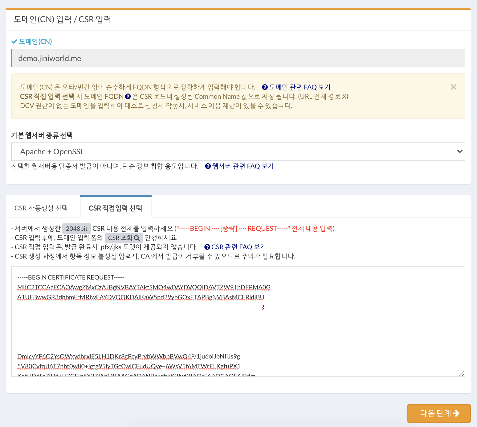Image resolution: width=477 pixels, height=427 pixels.
Task: Click the CSR 조회 search button
Action: pos(124,238)
